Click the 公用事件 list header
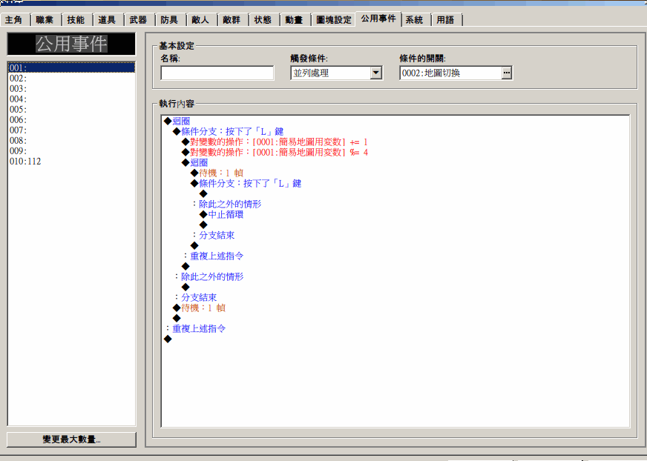This screenshot has width=647, height=461. 71,44
